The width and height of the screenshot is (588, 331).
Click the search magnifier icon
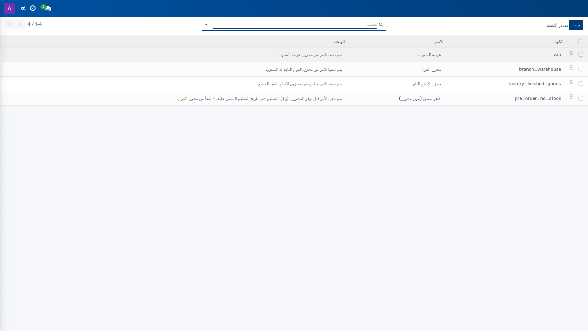381,25
